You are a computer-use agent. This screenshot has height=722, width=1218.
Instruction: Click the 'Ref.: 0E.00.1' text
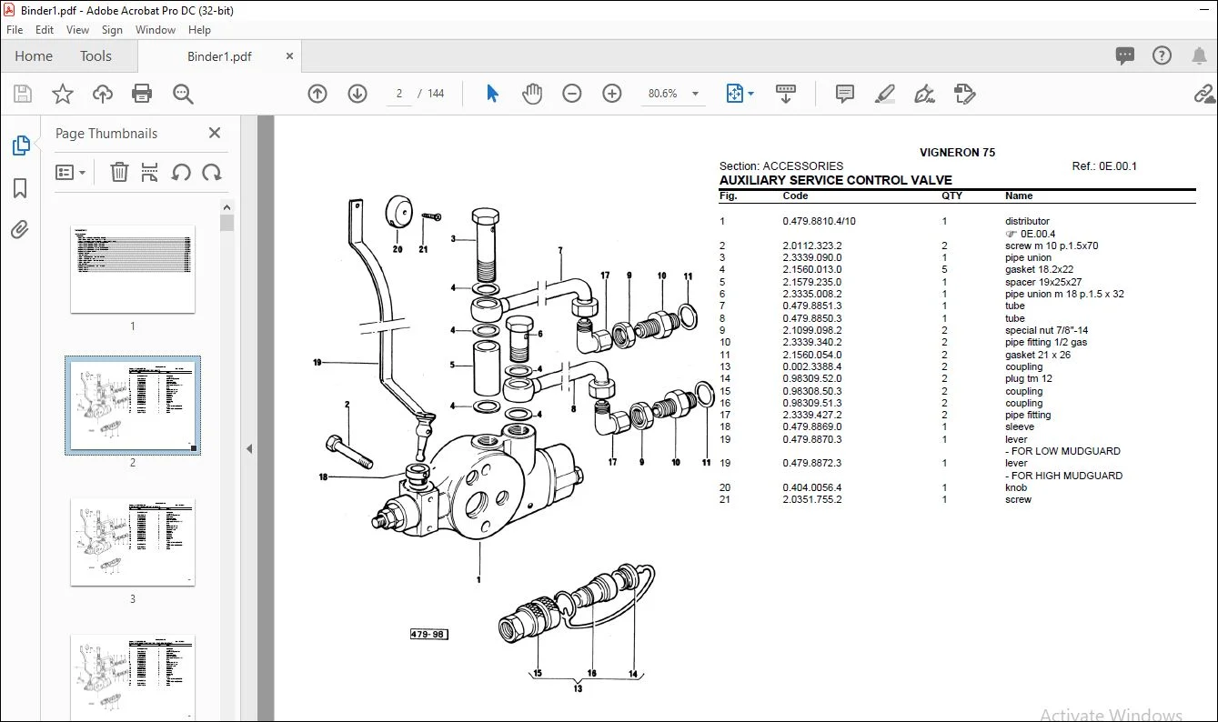pyautogui.click(x=1104, y=166)
